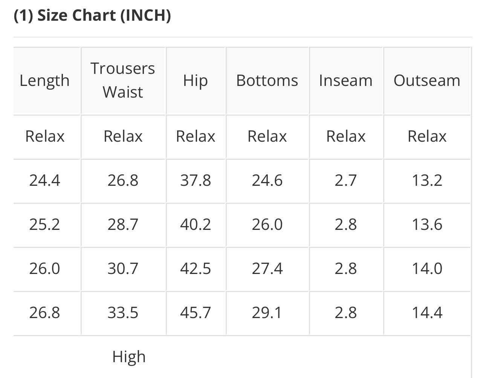Select the 2.7 inseam value
This screenshot has height=378, width=486.
(345, 180)
